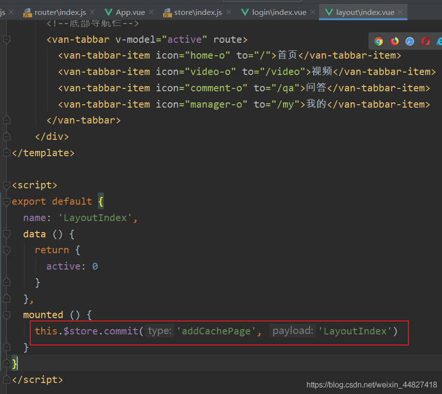Click the "home-o" icon attribute value
Image resolution: width=442 pixels, height=394 pixels.
208,56
